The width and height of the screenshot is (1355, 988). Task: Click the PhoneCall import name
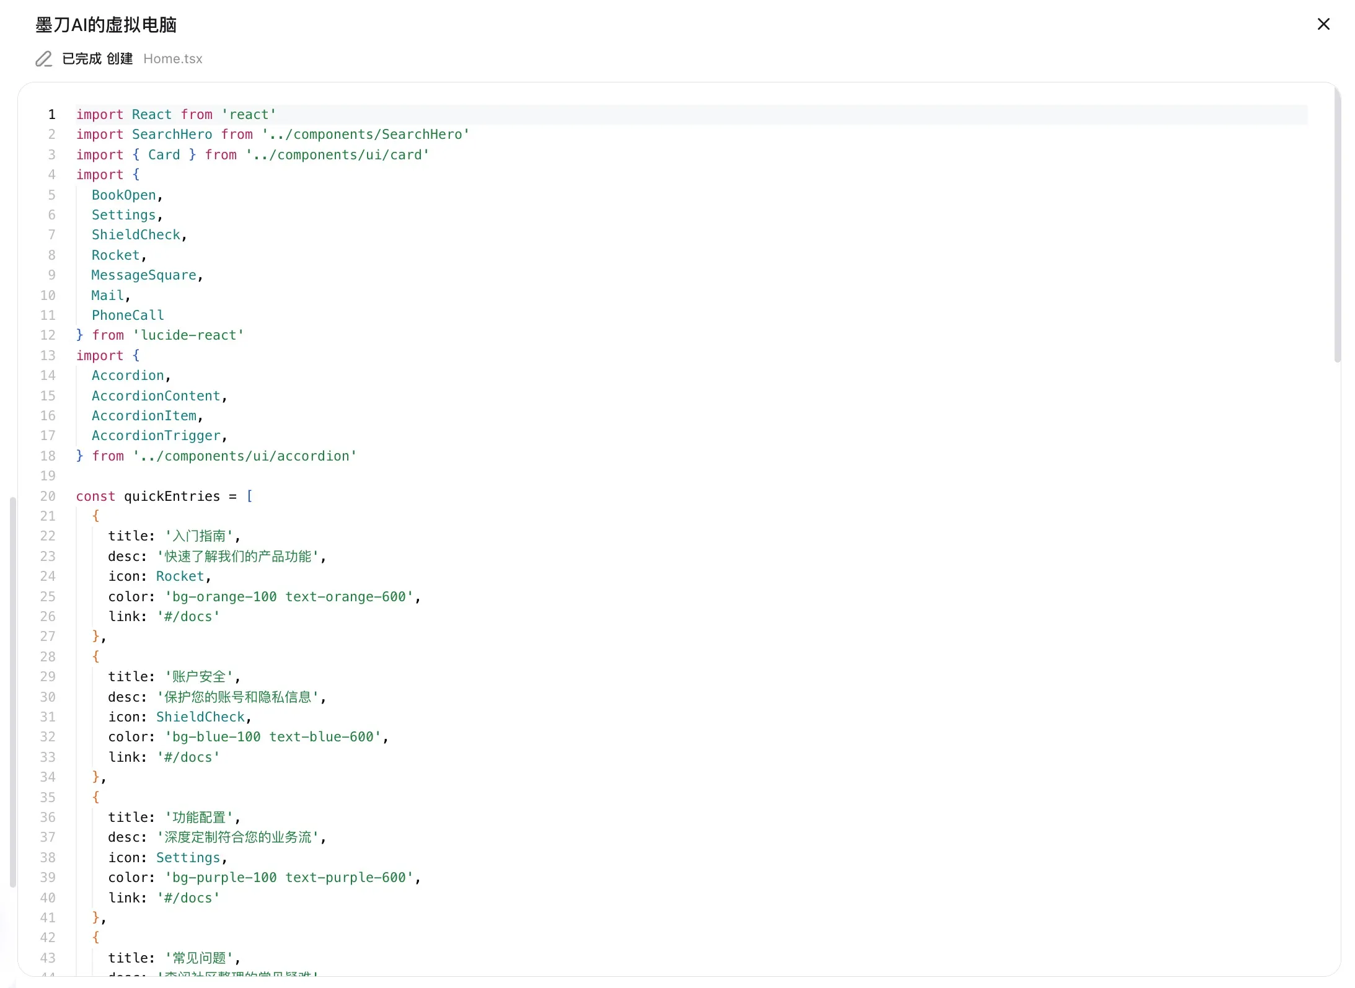click(128, 315)
